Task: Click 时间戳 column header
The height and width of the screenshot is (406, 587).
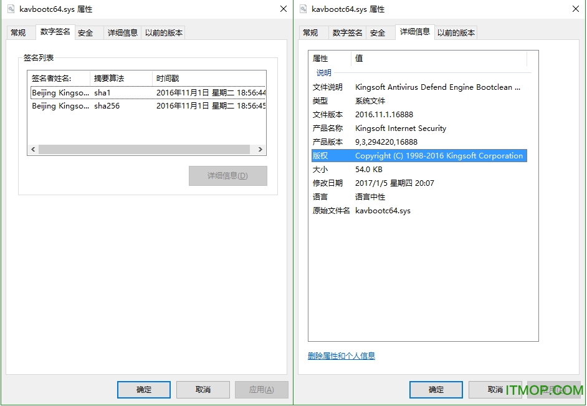Action: point(209,79)
